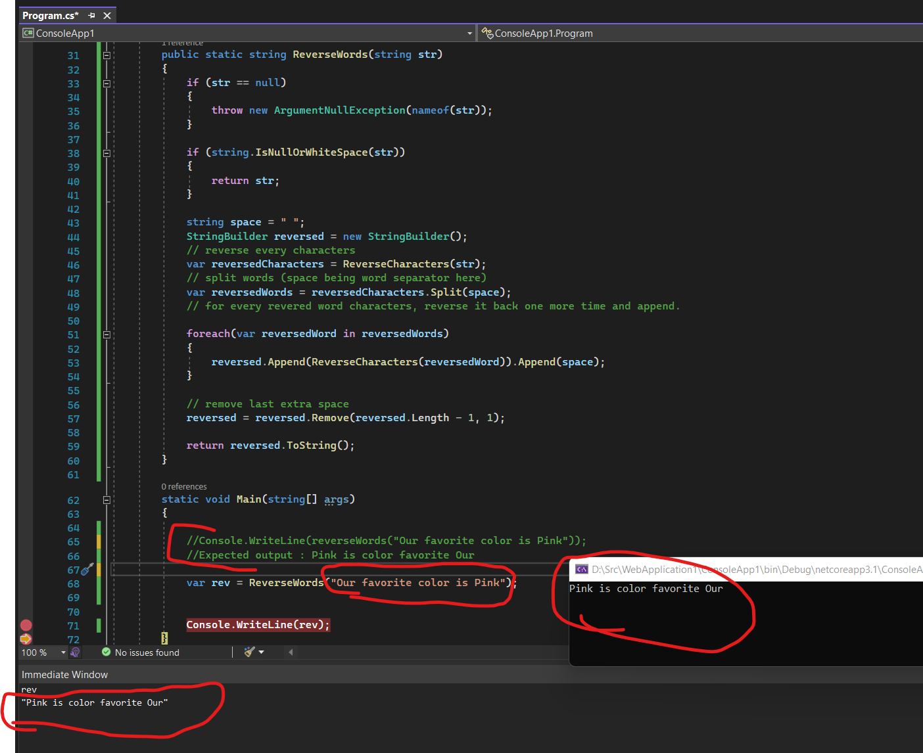Click the console window icon in its title bar
Viewport: 923px width, 753px height.
[581, 569]
